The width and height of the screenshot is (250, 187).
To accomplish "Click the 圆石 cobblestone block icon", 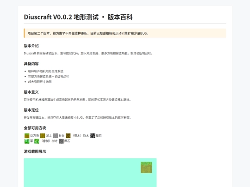I will click(61, 141).
